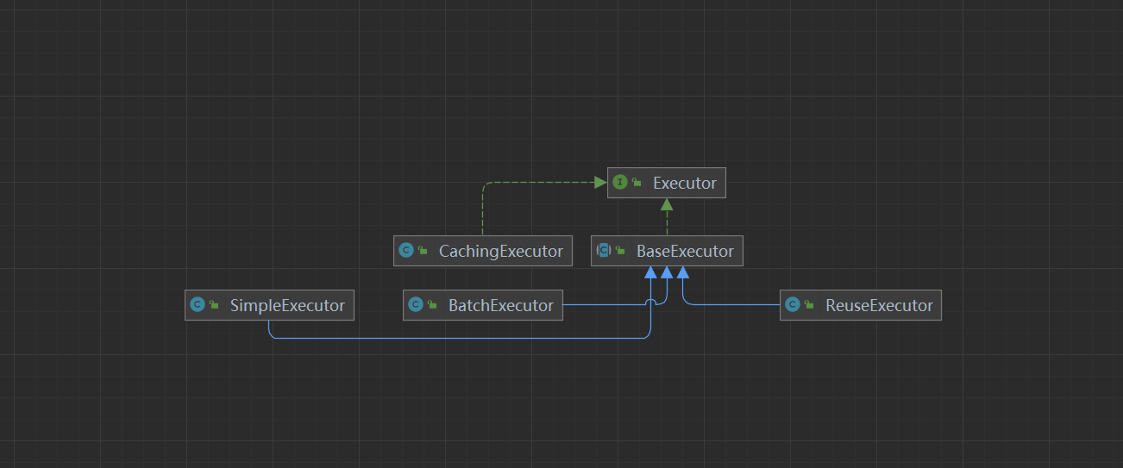Click the green lock icon on Executor
This screenshot has height=468, width=1123.
pos(637,183)
